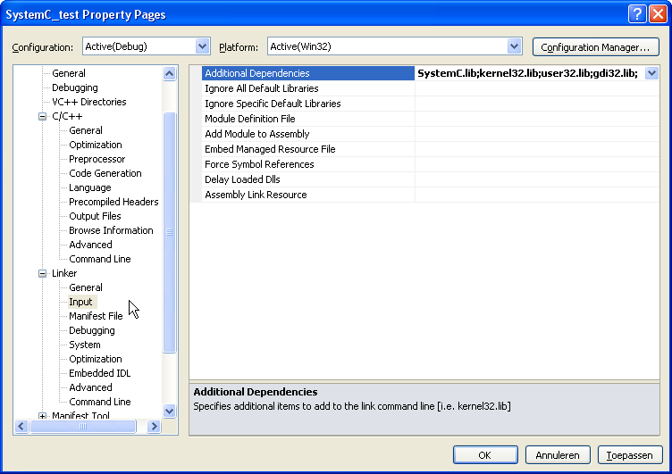Click the Configuration Manager button
The image size is (672, 474).
pyautogui.click(x=595, y=47)
